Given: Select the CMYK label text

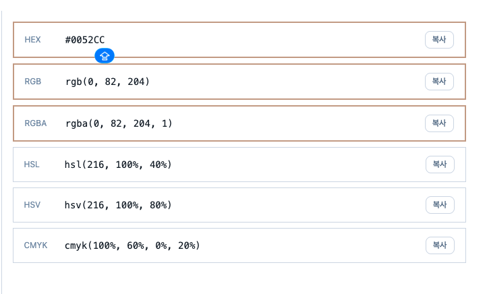Looking at the screenshot, I should (36, 245).
